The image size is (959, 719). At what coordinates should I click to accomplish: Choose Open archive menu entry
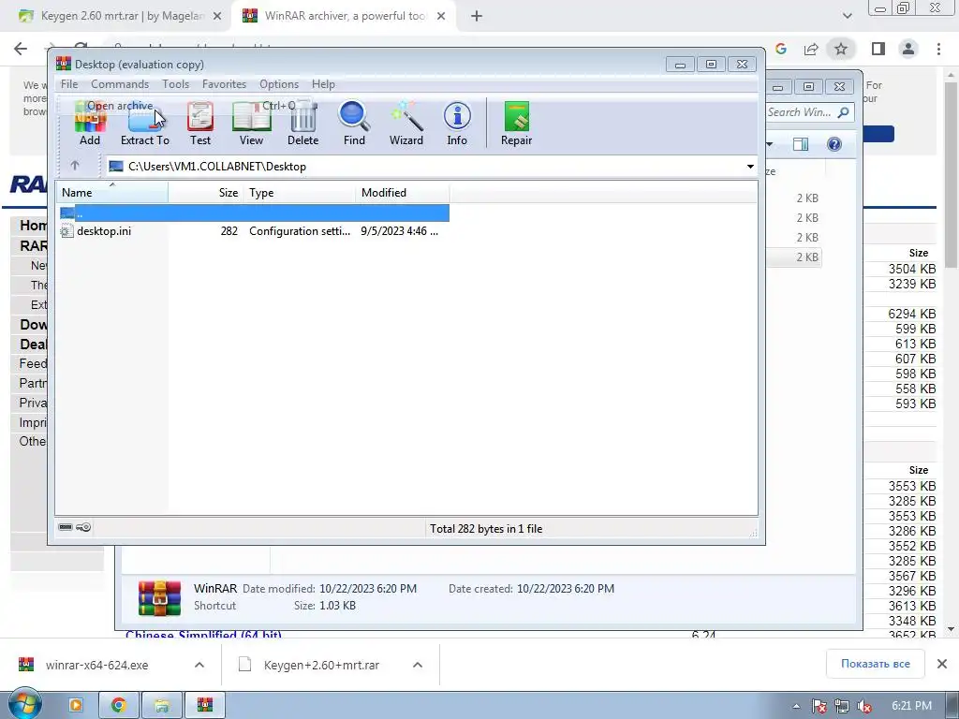pos(185,106)
